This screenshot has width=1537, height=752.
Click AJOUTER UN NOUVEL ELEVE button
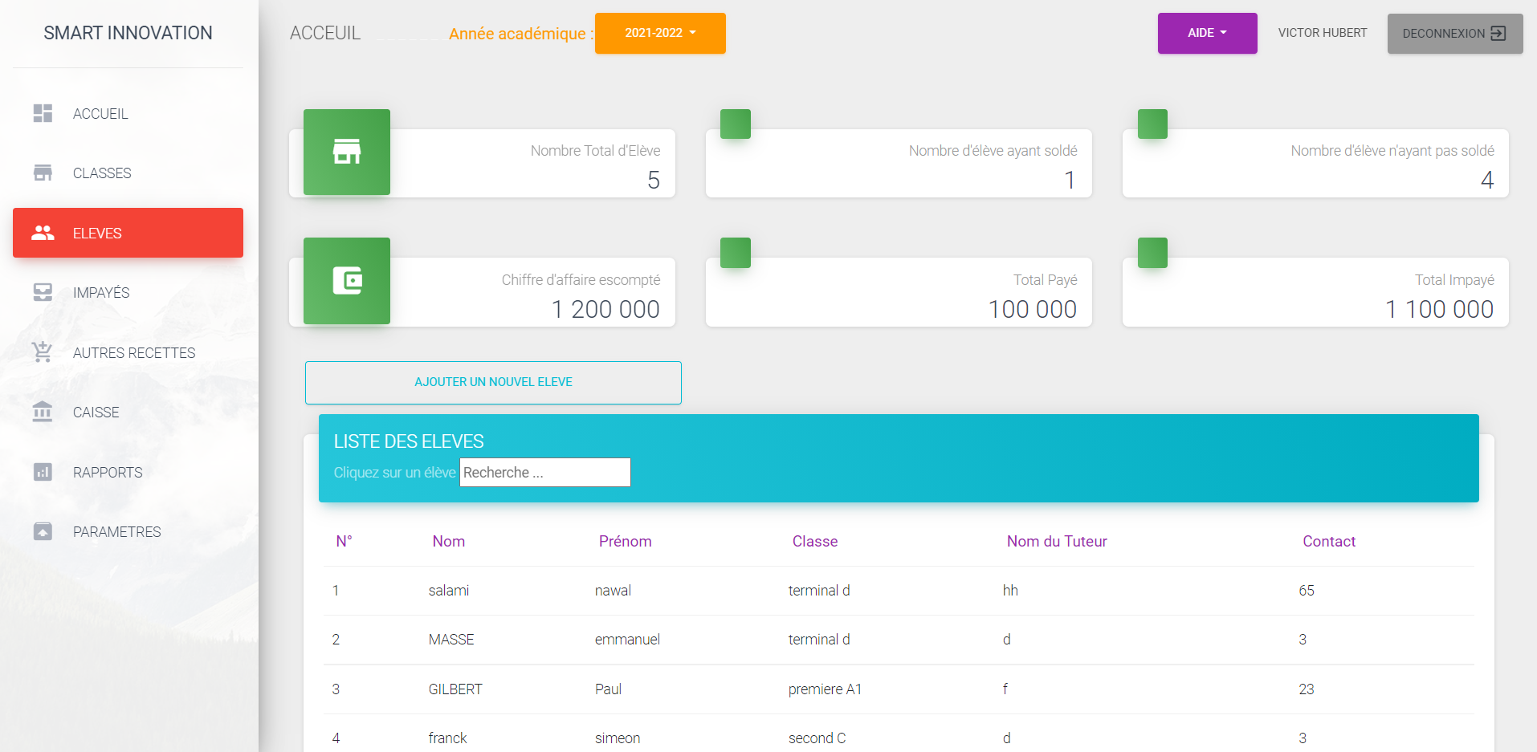493,382
